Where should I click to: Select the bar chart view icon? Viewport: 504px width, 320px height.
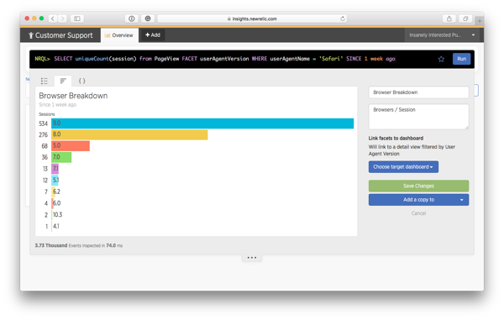point(63,81)
